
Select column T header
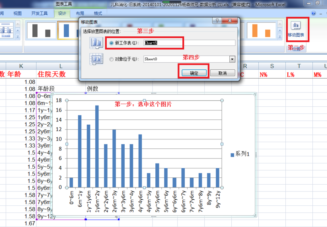[x=299, y=66]
